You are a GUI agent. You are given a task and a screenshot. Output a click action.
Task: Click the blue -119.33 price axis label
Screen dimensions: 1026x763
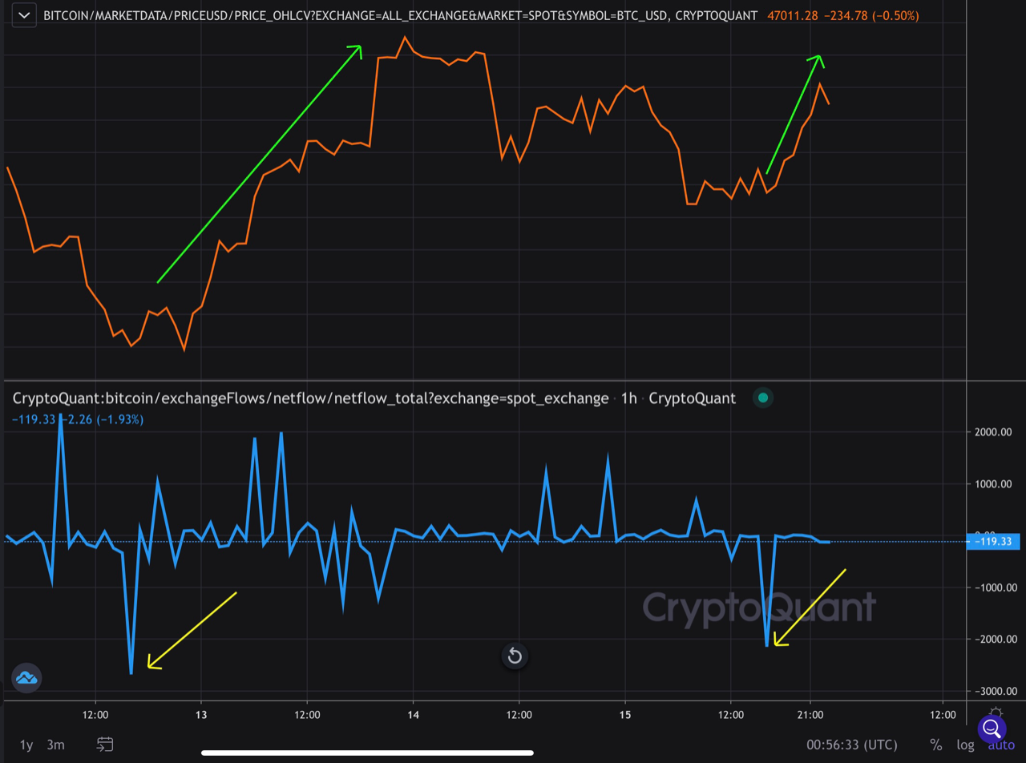coord(992,542)
